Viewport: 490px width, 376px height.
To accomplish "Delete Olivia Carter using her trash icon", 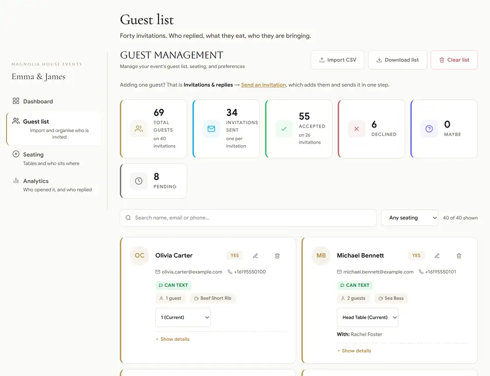I will coord(277,256).
